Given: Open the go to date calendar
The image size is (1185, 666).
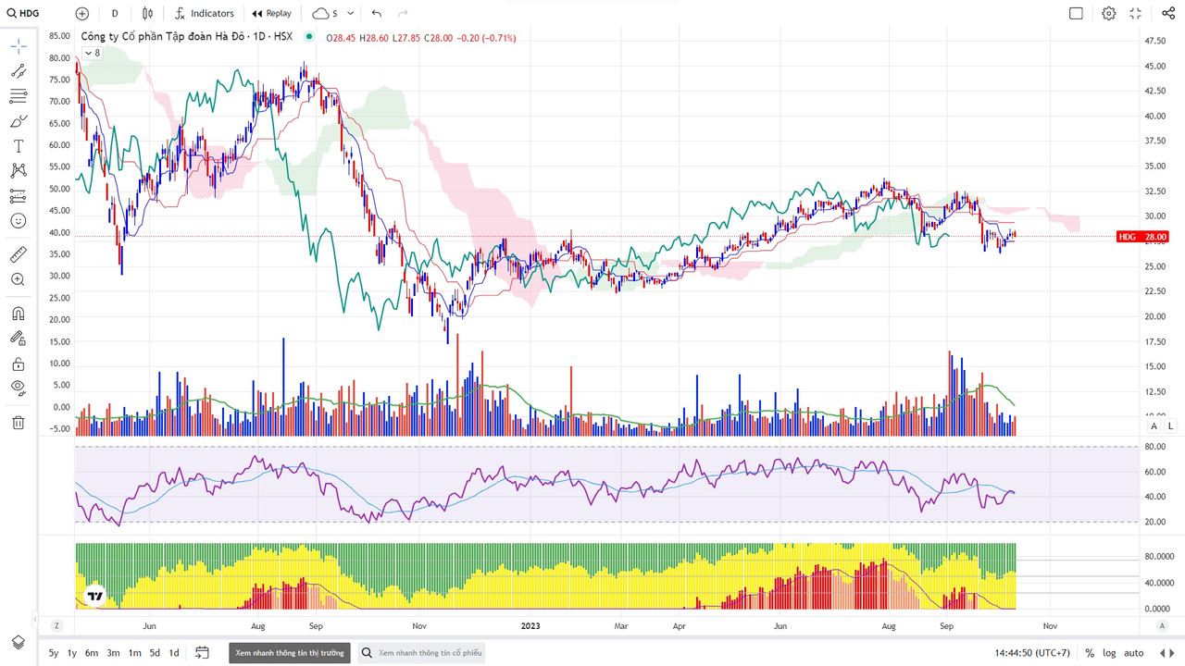Looking at the screenshot, I should coord(203,653).
